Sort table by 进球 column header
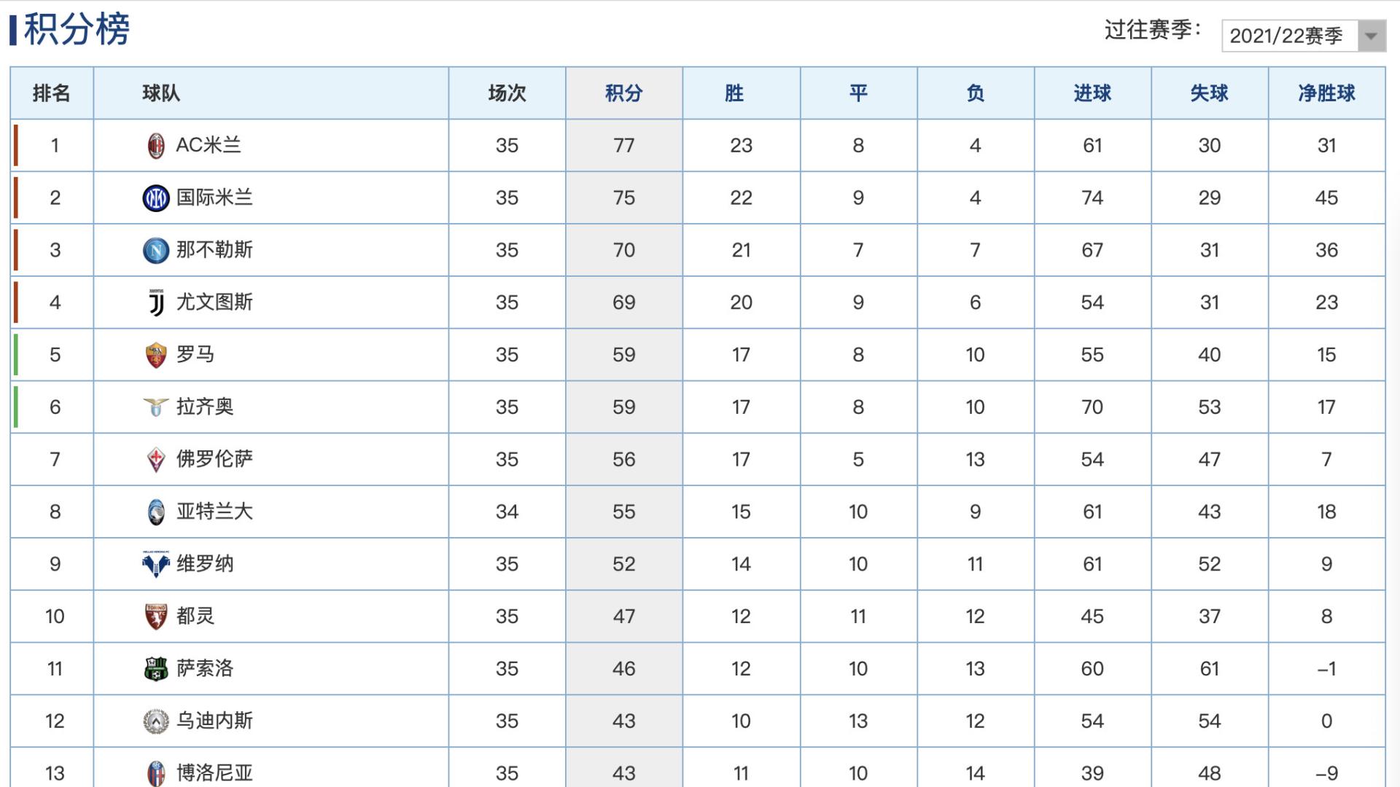 click(x=1092, y=93)
